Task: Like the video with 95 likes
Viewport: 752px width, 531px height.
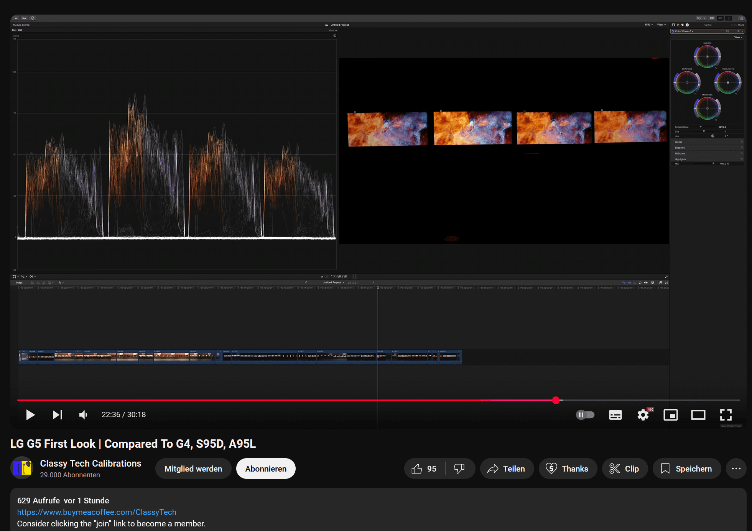Action: pos(424,469)
